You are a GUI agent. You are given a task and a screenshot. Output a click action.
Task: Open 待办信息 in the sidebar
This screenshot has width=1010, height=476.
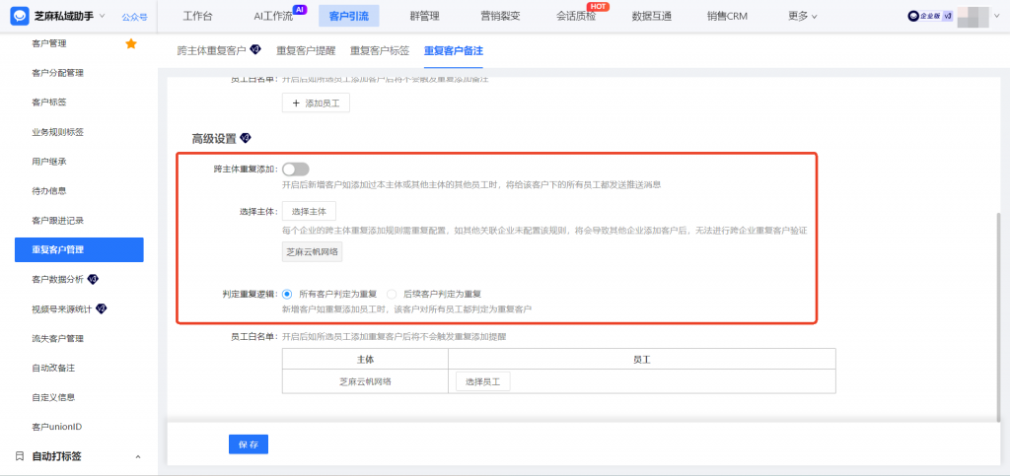(x=49, y=191)
